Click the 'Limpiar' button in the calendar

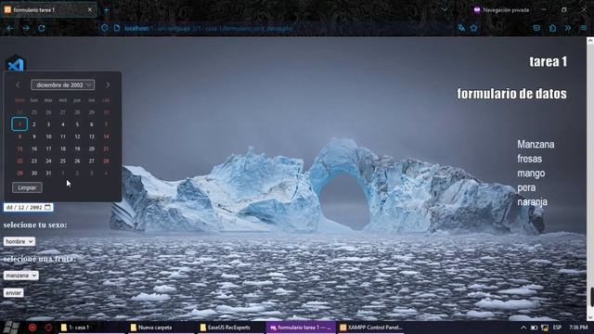point(27,187)
